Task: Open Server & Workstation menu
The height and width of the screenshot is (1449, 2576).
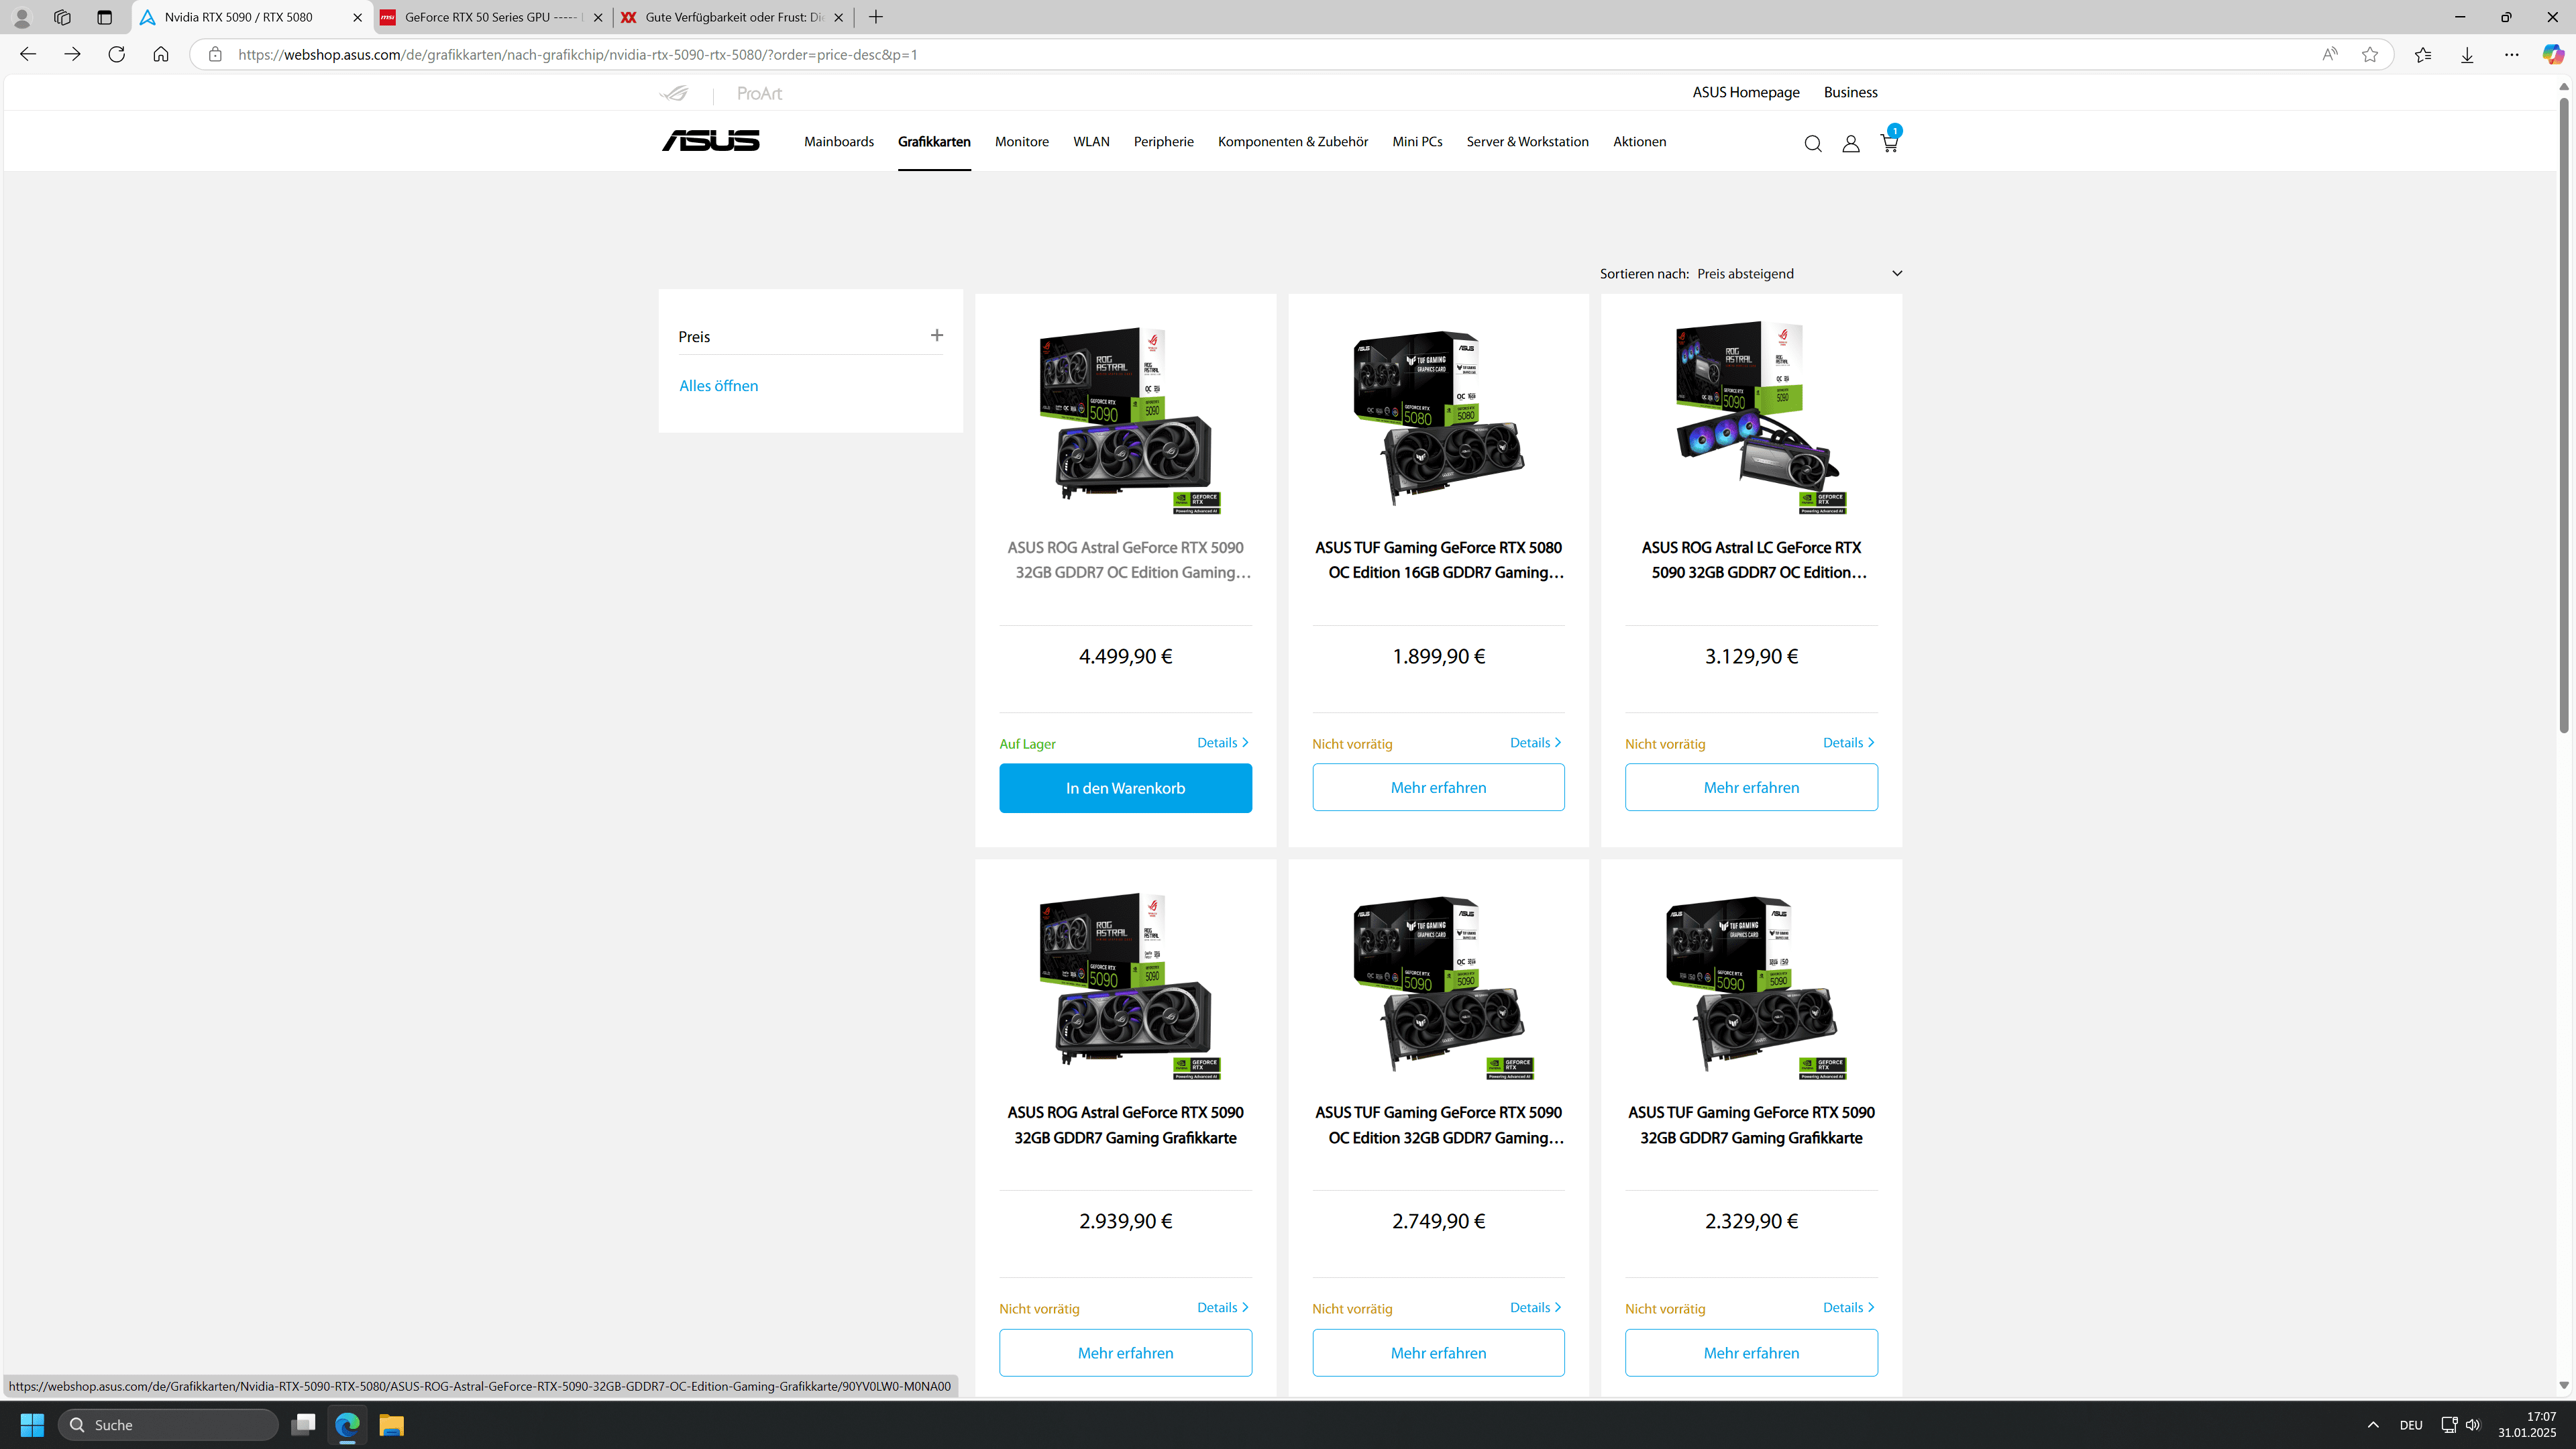Action: [1527, 141]
